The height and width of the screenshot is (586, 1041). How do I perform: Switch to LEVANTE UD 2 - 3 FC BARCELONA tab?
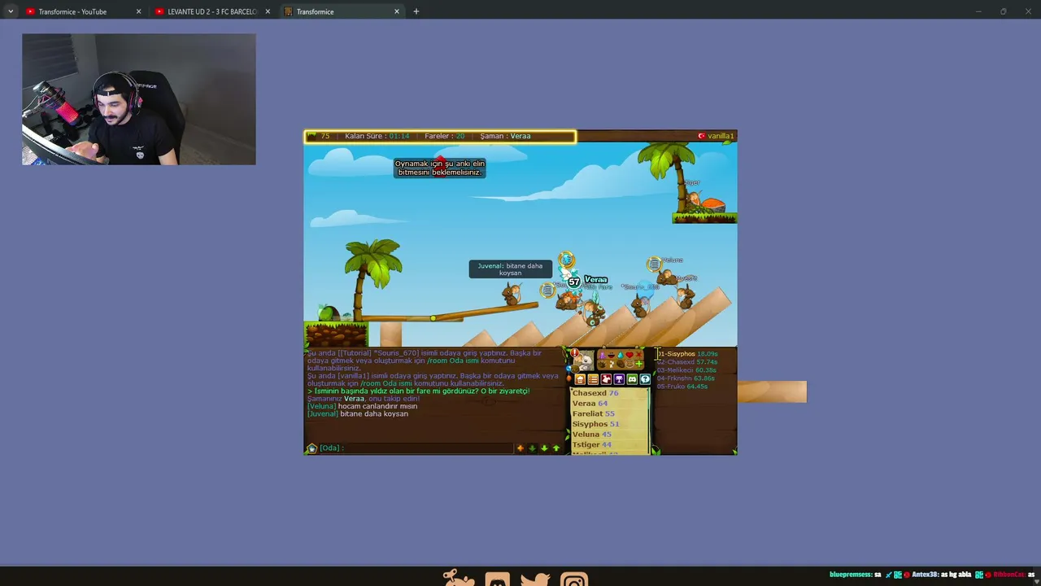click(212, 11)
